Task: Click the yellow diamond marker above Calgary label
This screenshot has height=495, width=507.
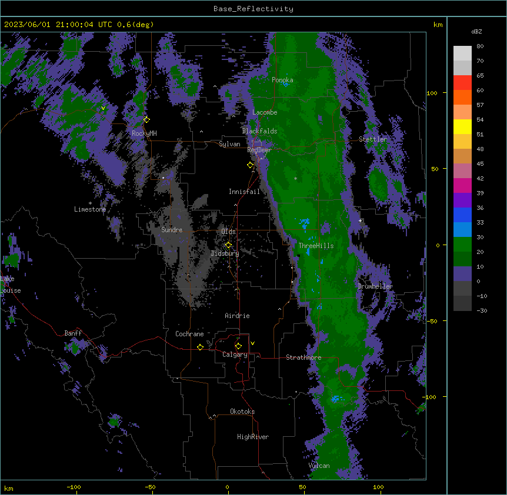Action: tap(238, 346)
